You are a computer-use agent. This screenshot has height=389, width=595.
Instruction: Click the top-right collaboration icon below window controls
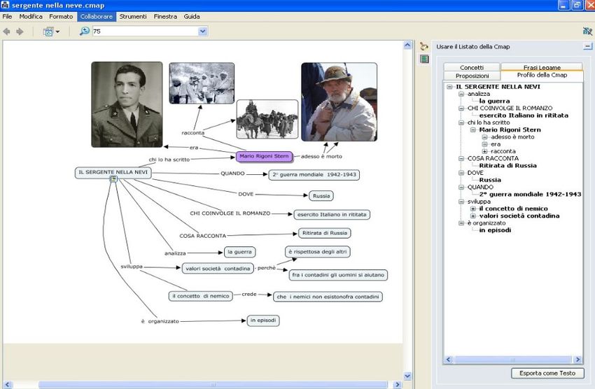[x=587, y=31]
